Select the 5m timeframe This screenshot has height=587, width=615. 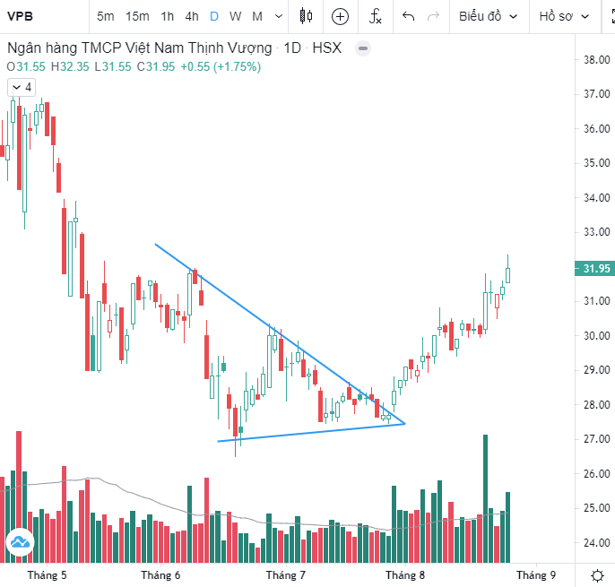tap(105, 16)
